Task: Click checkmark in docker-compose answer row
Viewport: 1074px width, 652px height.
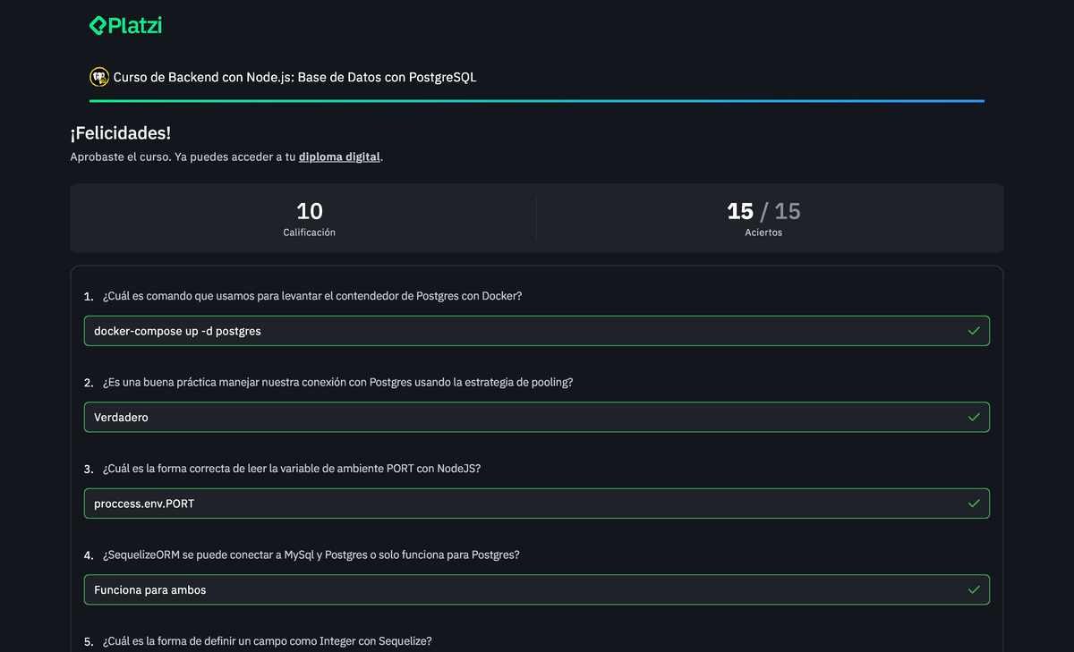Action: coord(974,331)
